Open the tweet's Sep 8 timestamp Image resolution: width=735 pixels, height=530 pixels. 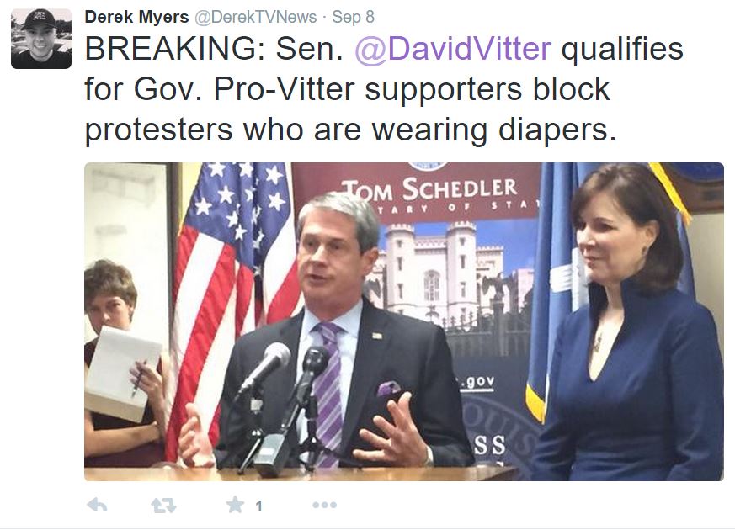point(353,17)
